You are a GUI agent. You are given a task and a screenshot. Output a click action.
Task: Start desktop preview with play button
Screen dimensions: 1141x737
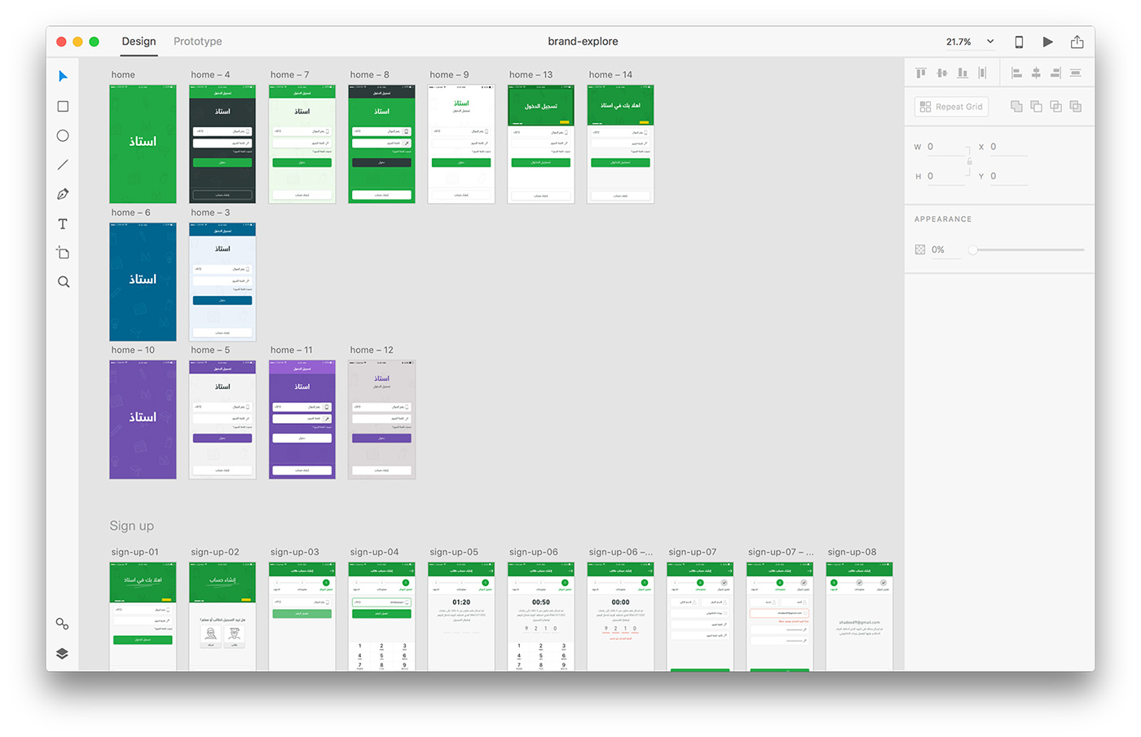(x=1048, y=42)
